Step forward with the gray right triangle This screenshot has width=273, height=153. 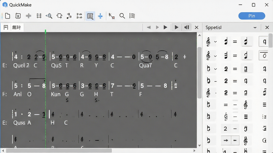click(x=157, y=27)
